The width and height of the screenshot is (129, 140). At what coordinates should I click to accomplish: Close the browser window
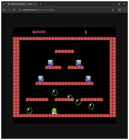click(x=124, y=4)
